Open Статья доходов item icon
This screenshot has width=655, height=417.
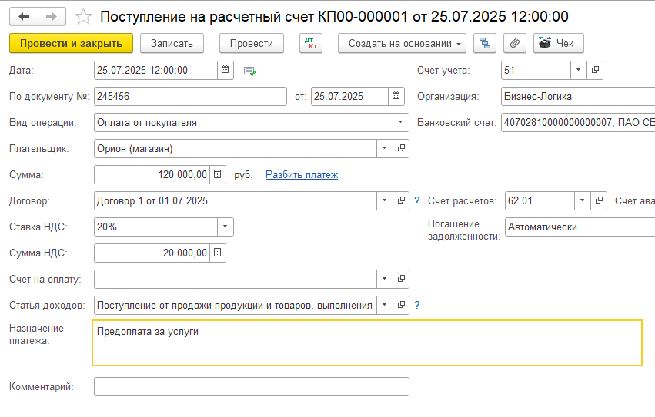[x=401, y=305]
